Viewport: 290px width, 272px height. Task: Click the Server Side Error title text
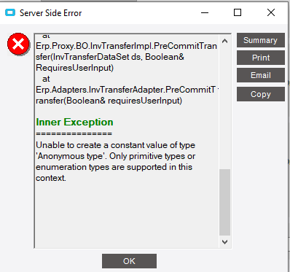pyautogui.click(x=50, y=13)
